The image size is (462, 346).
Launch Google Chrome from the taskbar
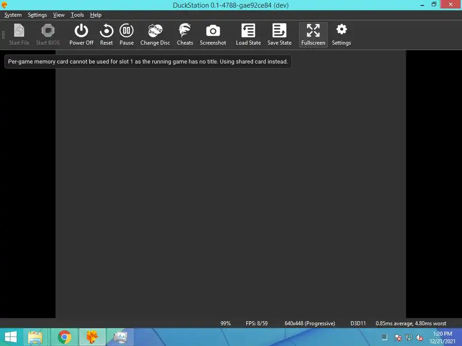point(64,337)
